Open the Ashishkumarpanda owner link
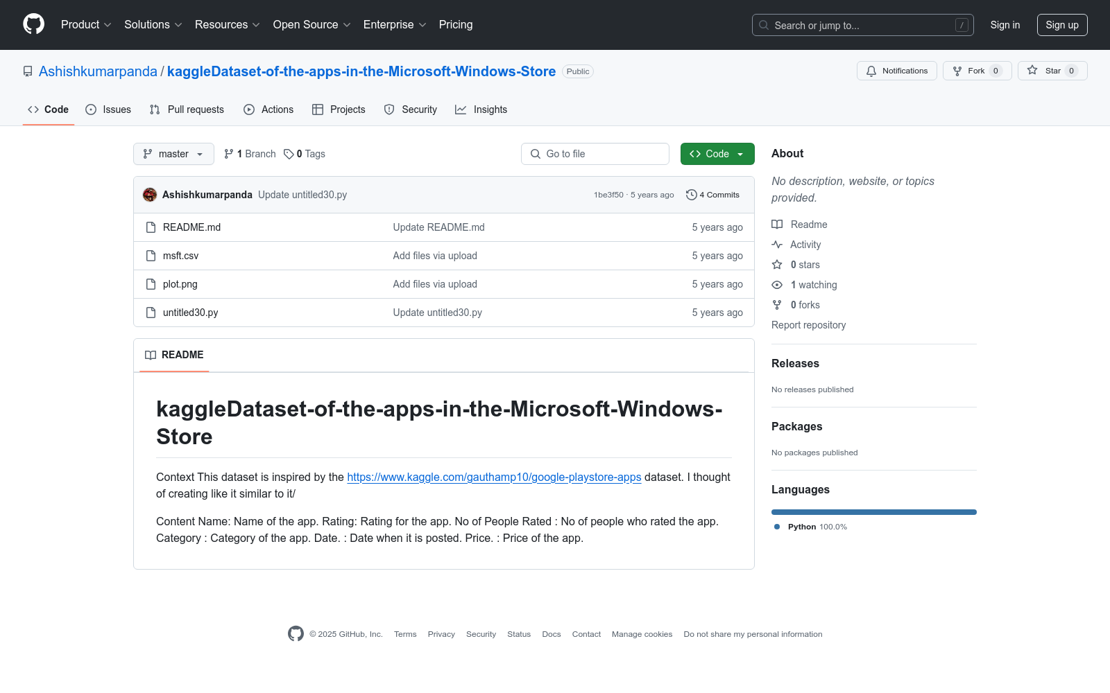 (x=98, y=71)
